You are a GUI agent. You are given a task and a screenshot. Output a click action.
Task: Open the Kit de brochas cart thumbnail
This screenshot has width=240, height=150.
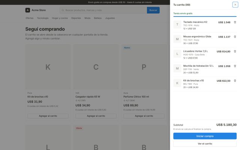click(177, 83)
